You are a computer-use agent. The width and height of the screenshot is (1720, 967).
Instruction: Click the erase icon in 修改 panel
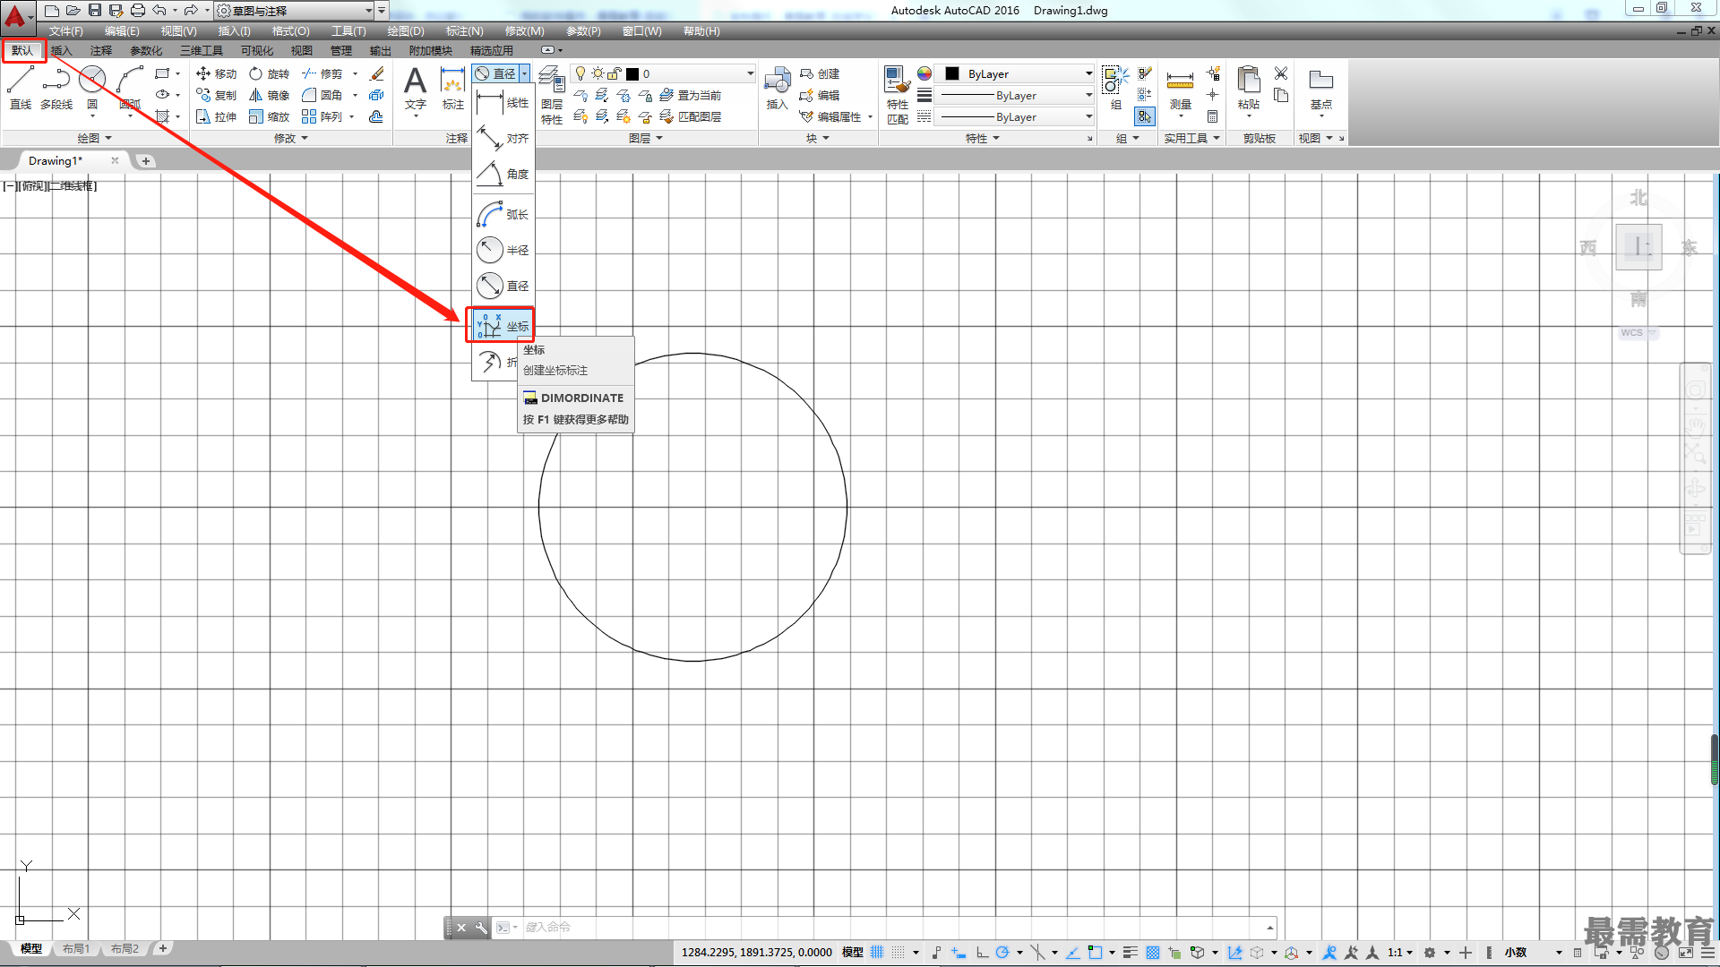[377, 73]
